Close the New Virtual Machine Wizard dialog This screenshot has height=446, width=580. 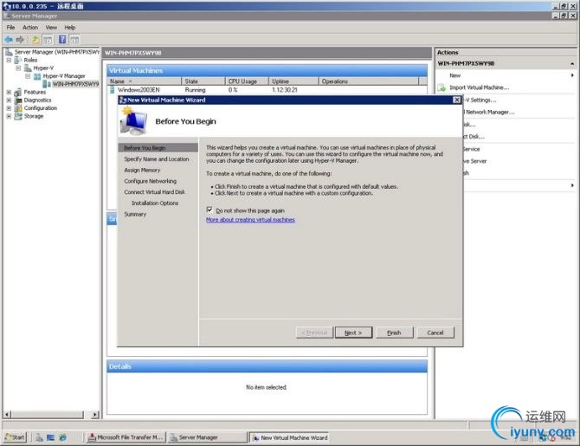[x=457, y=100]
